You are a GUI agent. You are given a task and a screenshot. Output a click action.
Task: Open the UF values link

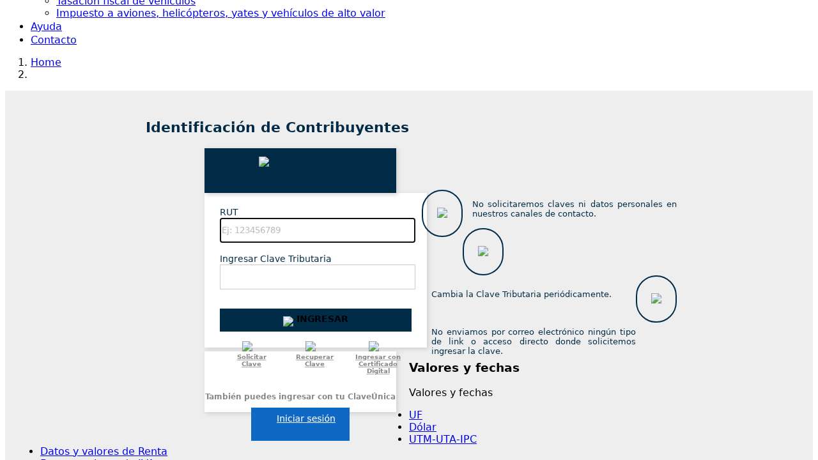coord(415,415)
